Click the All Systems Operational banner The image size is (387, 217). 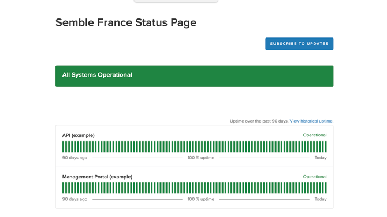click(x=195, y=76)
